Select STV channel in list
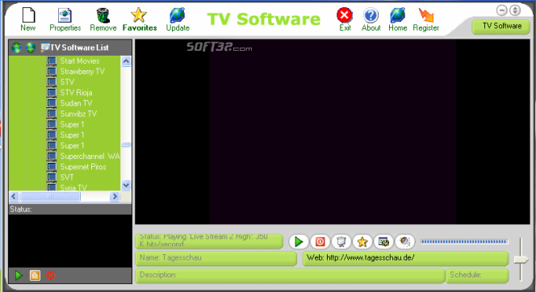Screen dimensions: 536x292 67,82
